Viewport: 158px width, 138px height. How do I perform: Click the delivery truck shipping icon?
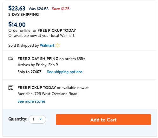click(x=11, y=59)
